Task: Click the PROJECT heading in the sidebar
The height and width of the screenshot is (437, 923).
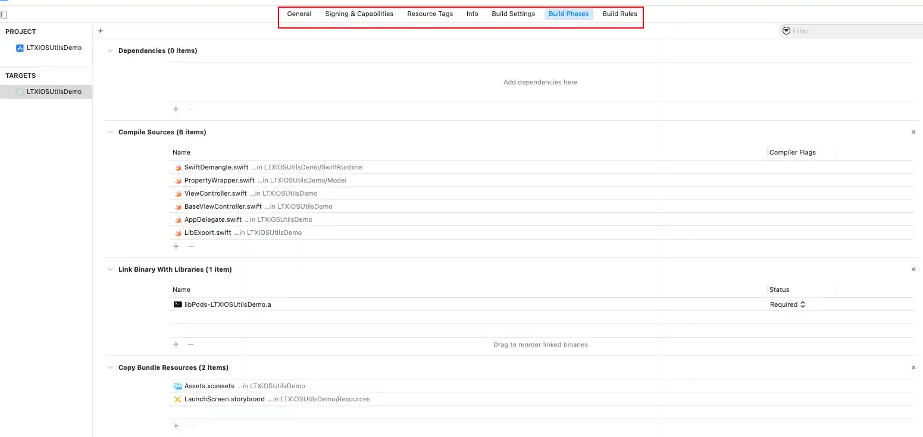Action: pos(21,32)
